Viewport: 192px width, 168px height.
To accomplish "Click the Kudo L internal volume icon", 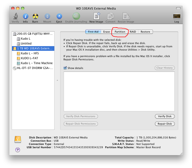I will pyautogui.click(x=18, y=39).
